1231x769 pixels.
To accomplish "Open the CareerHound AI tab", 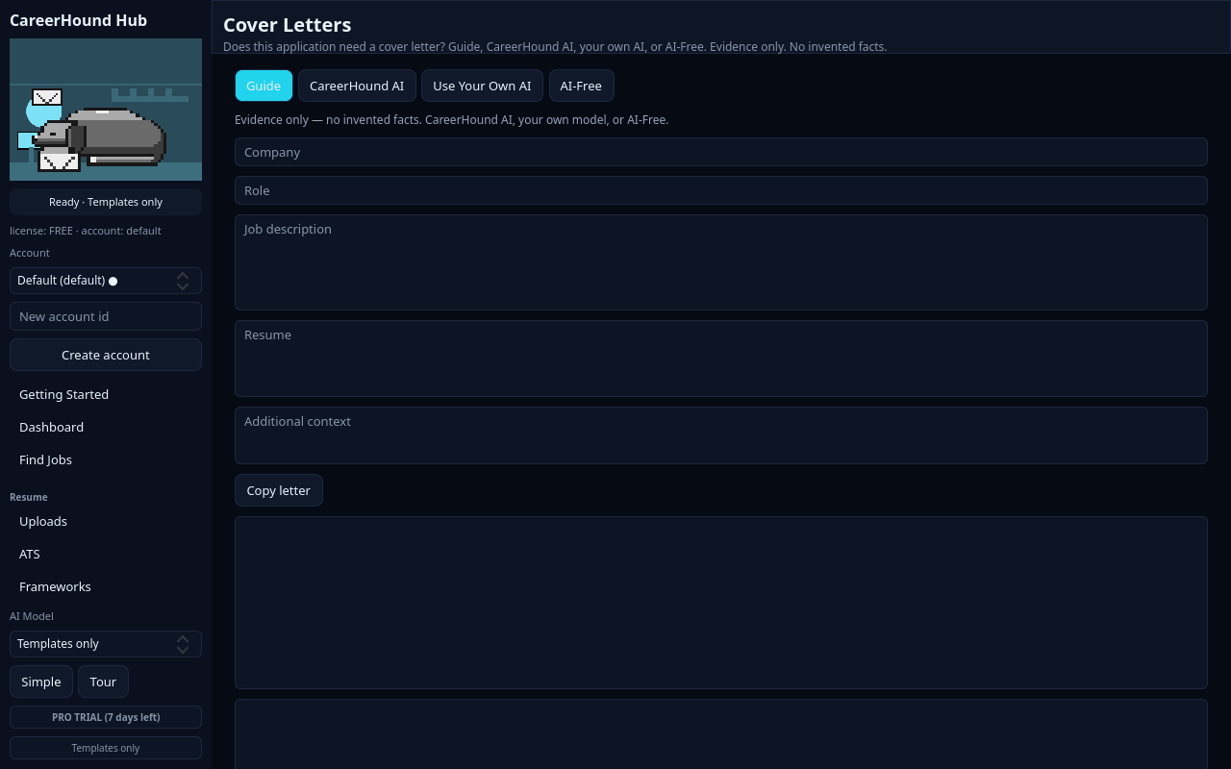I will [357, 86].
